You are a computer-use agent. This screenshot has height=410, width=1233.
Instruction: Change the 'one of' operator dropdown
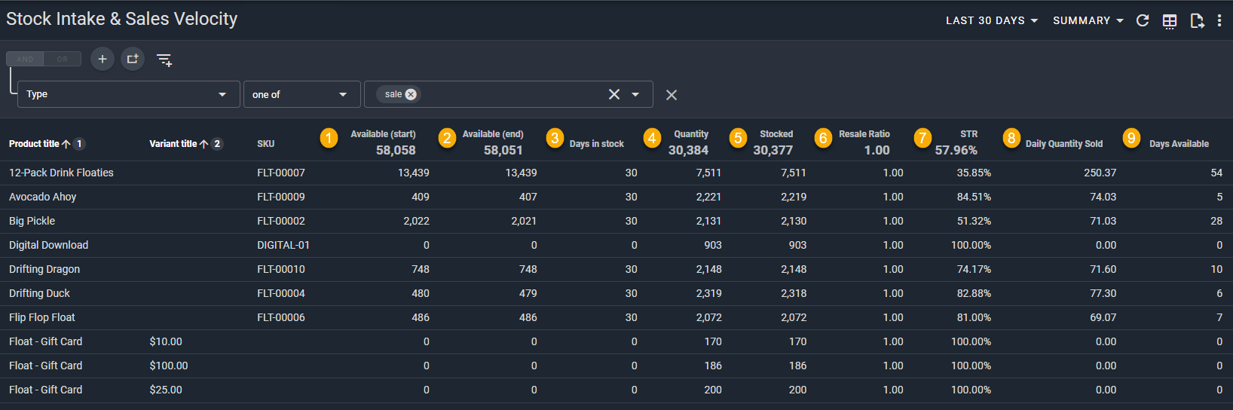(x=300, y=94)
